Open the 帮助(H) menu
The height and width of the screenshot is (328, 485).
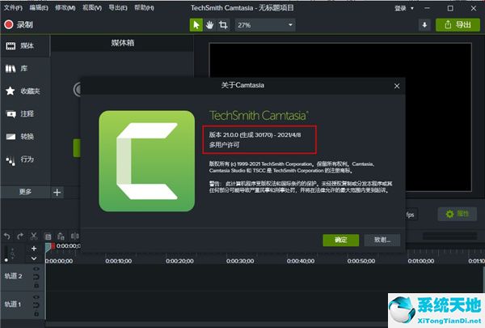tap(144, 7)
